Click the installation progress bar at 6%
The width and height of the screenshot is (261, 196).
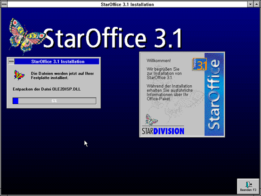(x=54, y=101)
